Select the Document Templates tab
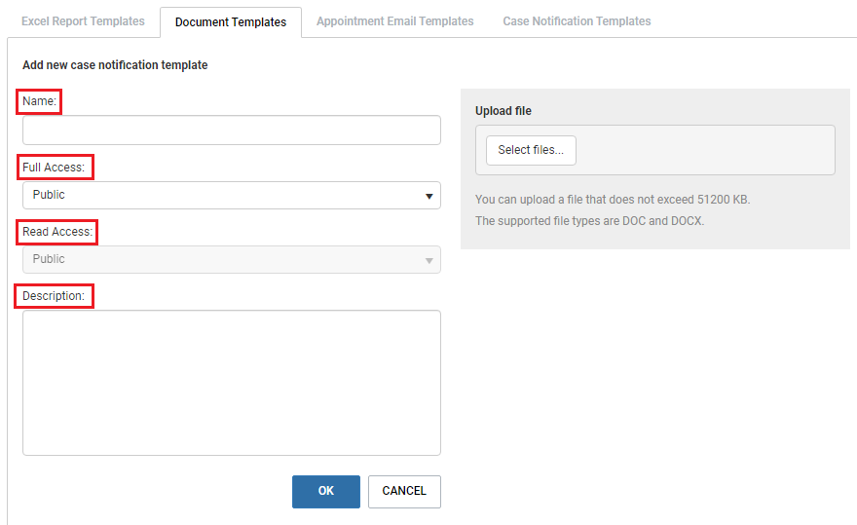This screenshot has width=857, height=525. click(231, 22)
